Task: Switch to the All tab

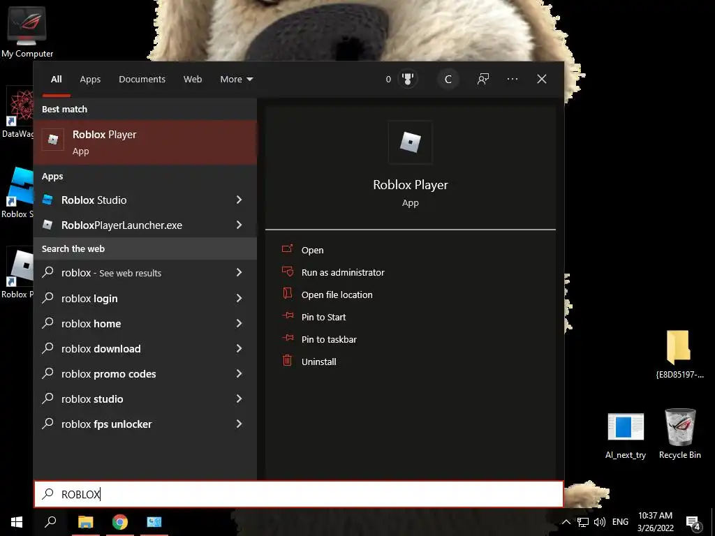Action: [56, 80]
